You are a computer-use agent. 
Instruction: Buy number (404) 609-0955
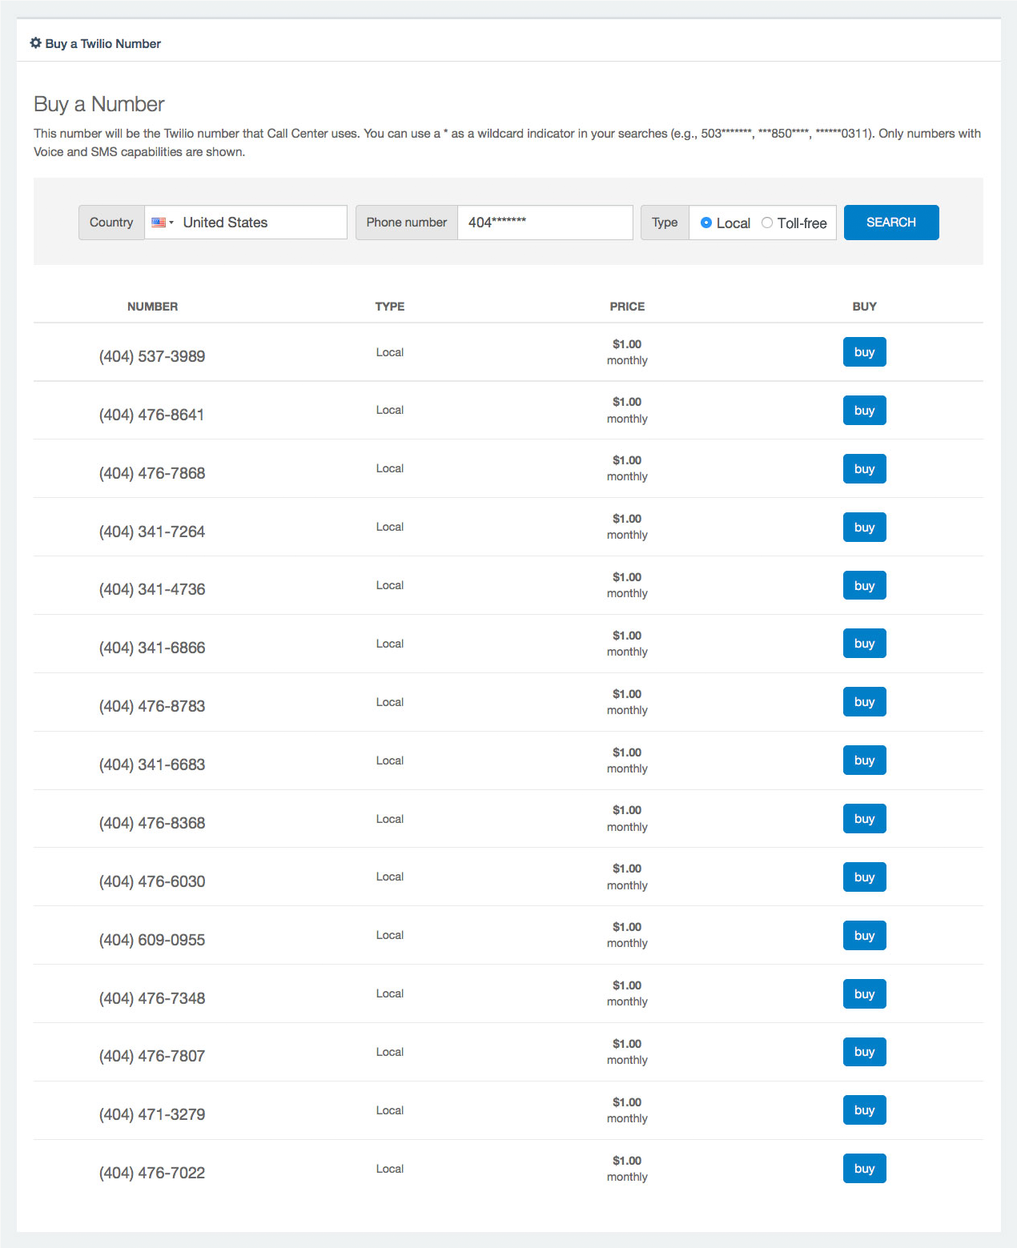864,935
